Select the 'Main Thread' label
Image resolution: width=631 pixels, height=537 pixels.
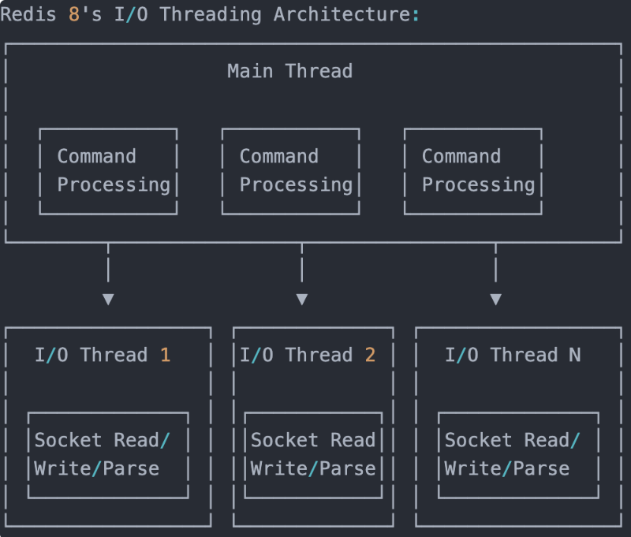[289, 71]
